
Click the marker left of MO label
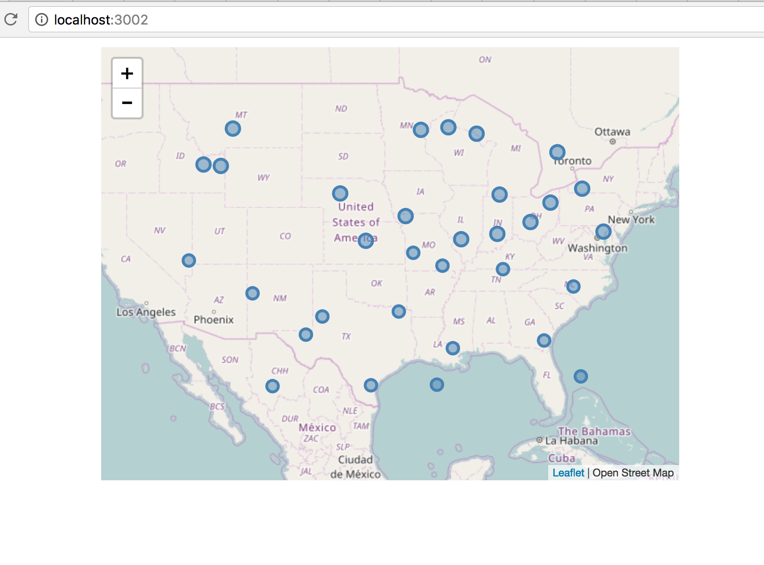[x=413, y=253]
